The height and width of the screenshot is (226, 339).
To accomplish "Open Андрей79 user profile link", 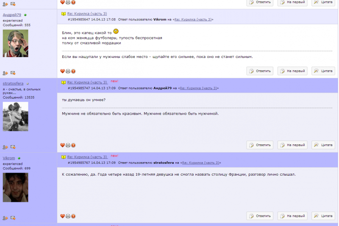I will pyautogui.click(x=12, y=15).
